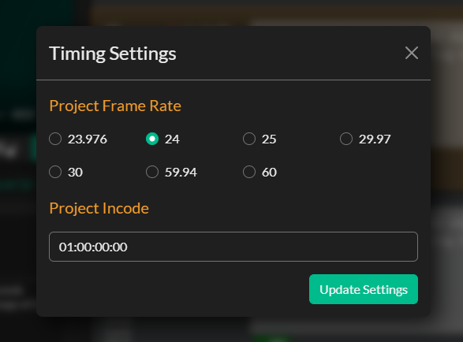Pick the 29.97 frame rate radio button
This screenshot has width=463, height=342.
pos(346,139)
